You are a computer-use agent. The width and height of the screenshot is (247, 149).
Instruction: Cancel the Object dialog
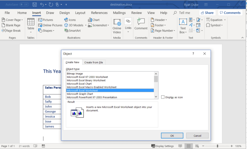[x=197, y=135]
